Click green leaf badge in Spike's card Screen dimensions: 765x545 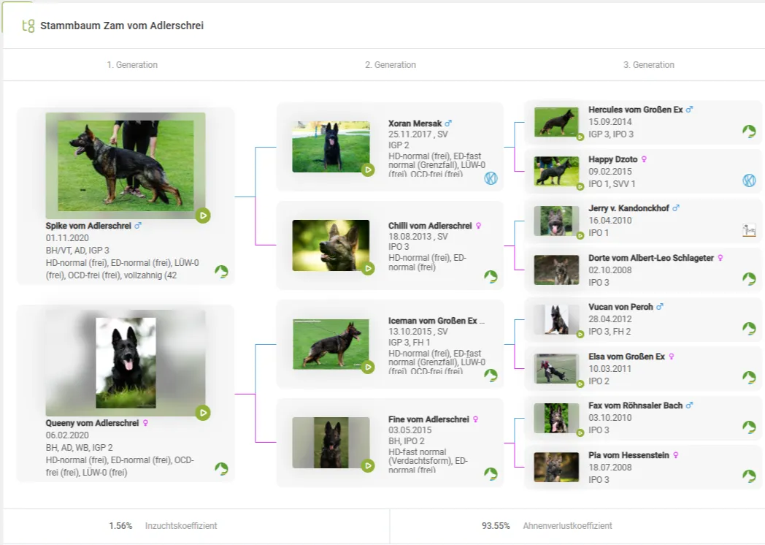[x=221, y=272]
